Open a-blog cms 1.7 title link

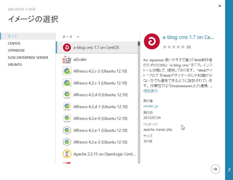(x=188, y=37)
